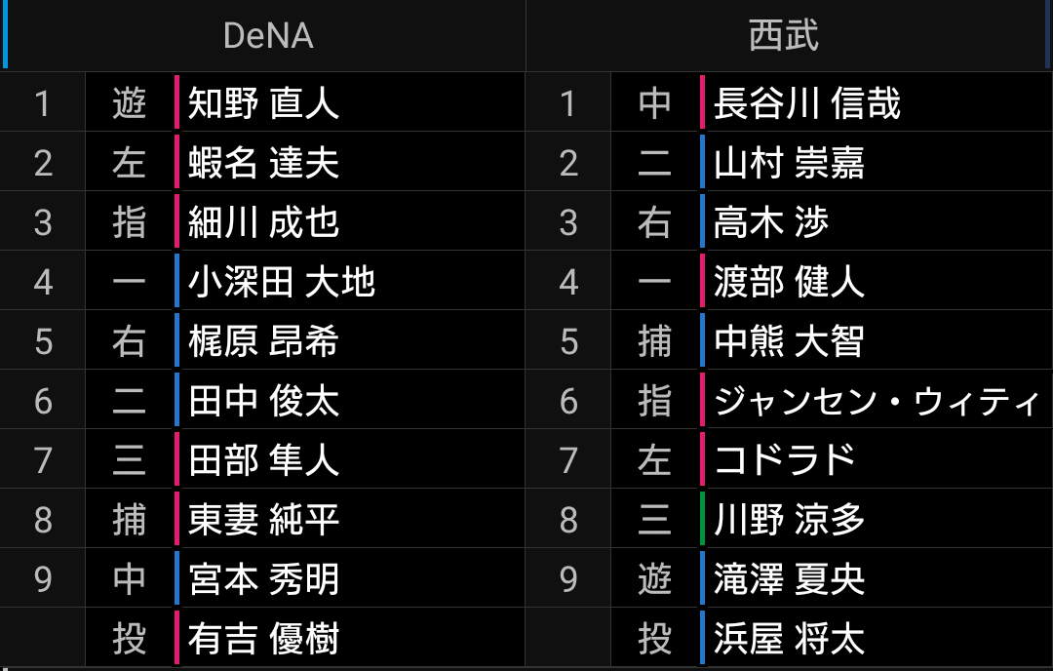The image size is (1053, 671).
Task: Open Seibu pitcher 浜屋 将太
Action: point(789,639)
